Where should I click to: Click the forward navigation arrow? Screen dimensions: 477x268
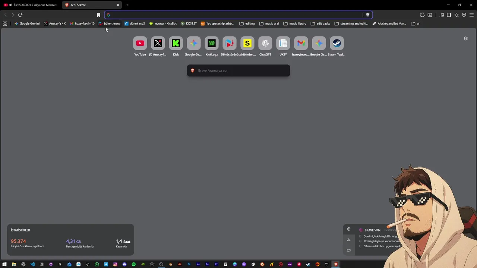[13, 15]
